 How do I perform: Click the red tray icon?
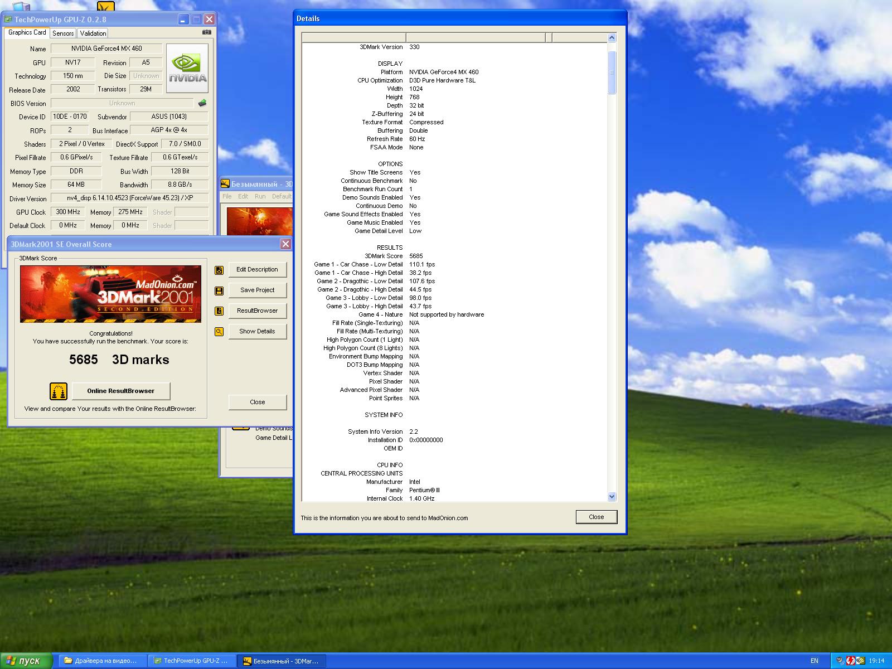(x=850, y=661)
